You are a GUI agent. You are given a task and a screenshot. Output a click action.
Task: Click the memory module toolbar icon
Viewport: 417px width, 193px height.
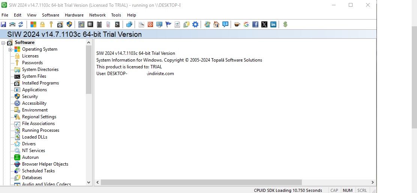pyautogui.click(x=99, y=24)
